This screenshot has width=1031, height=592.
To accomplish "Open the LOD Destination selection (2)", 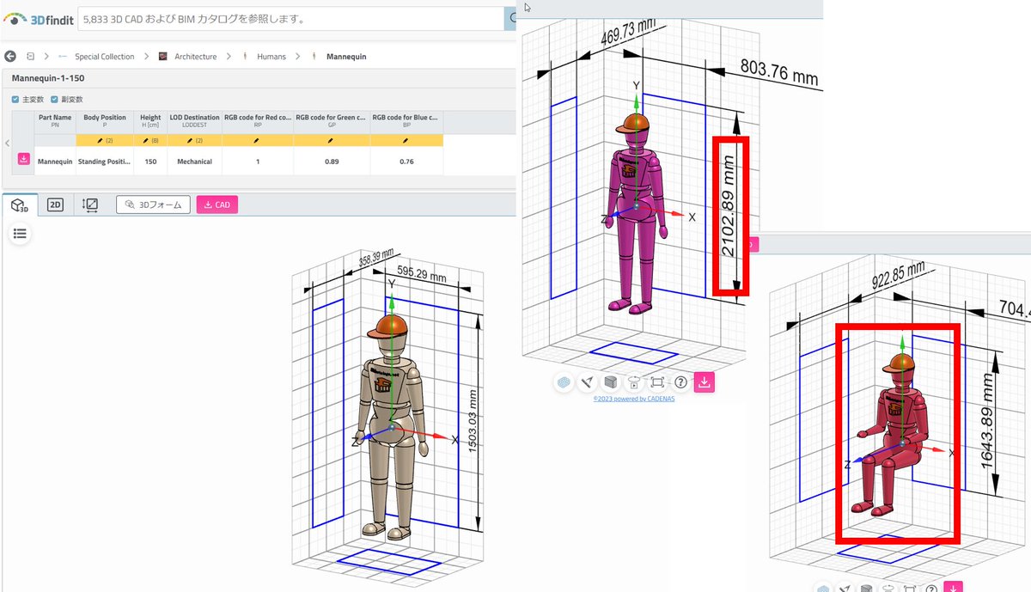I will coord(193,140).
